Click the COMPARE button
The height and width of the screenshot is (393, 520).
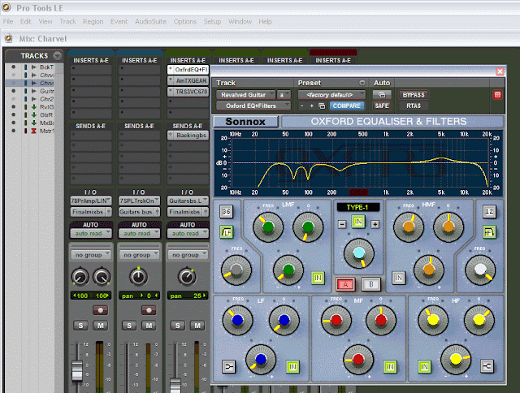[347, 106]
